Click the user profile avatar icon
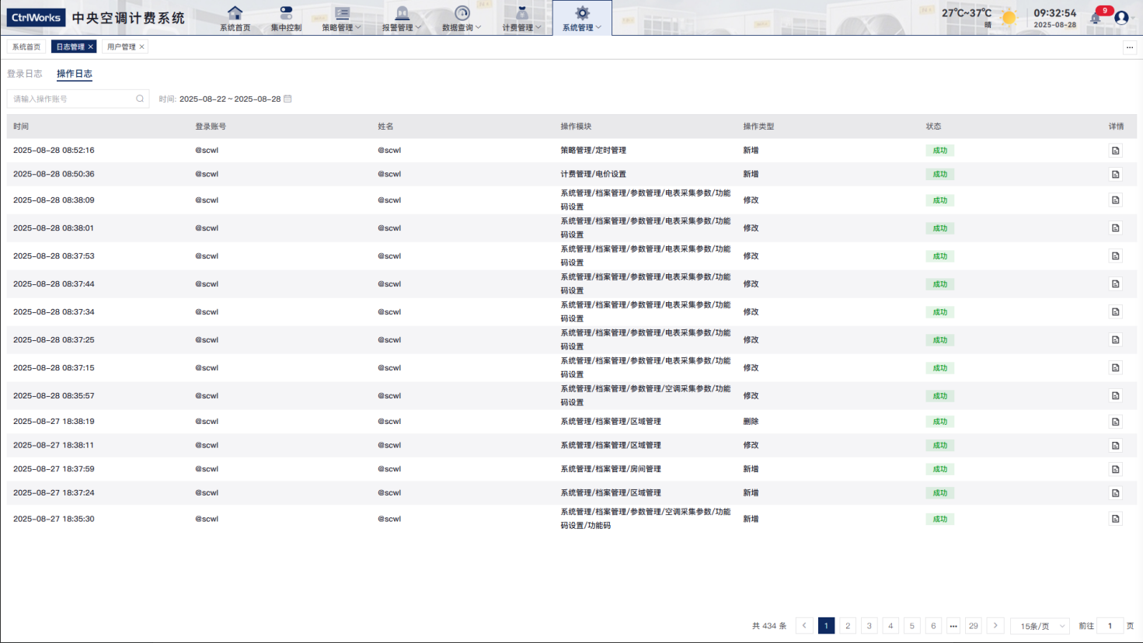Viewport: 1143px width, 643px height. pos(1121,17)
